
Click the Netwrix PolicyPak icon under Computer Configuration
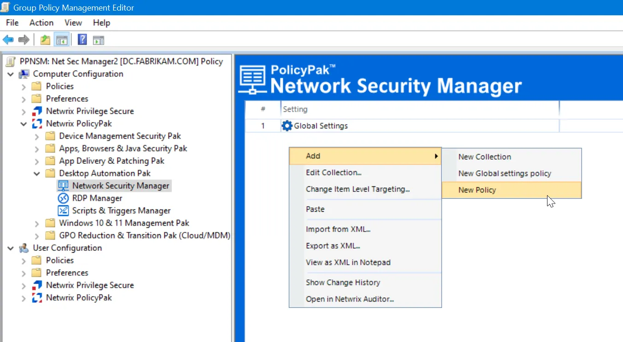click(x=37, y=124)
